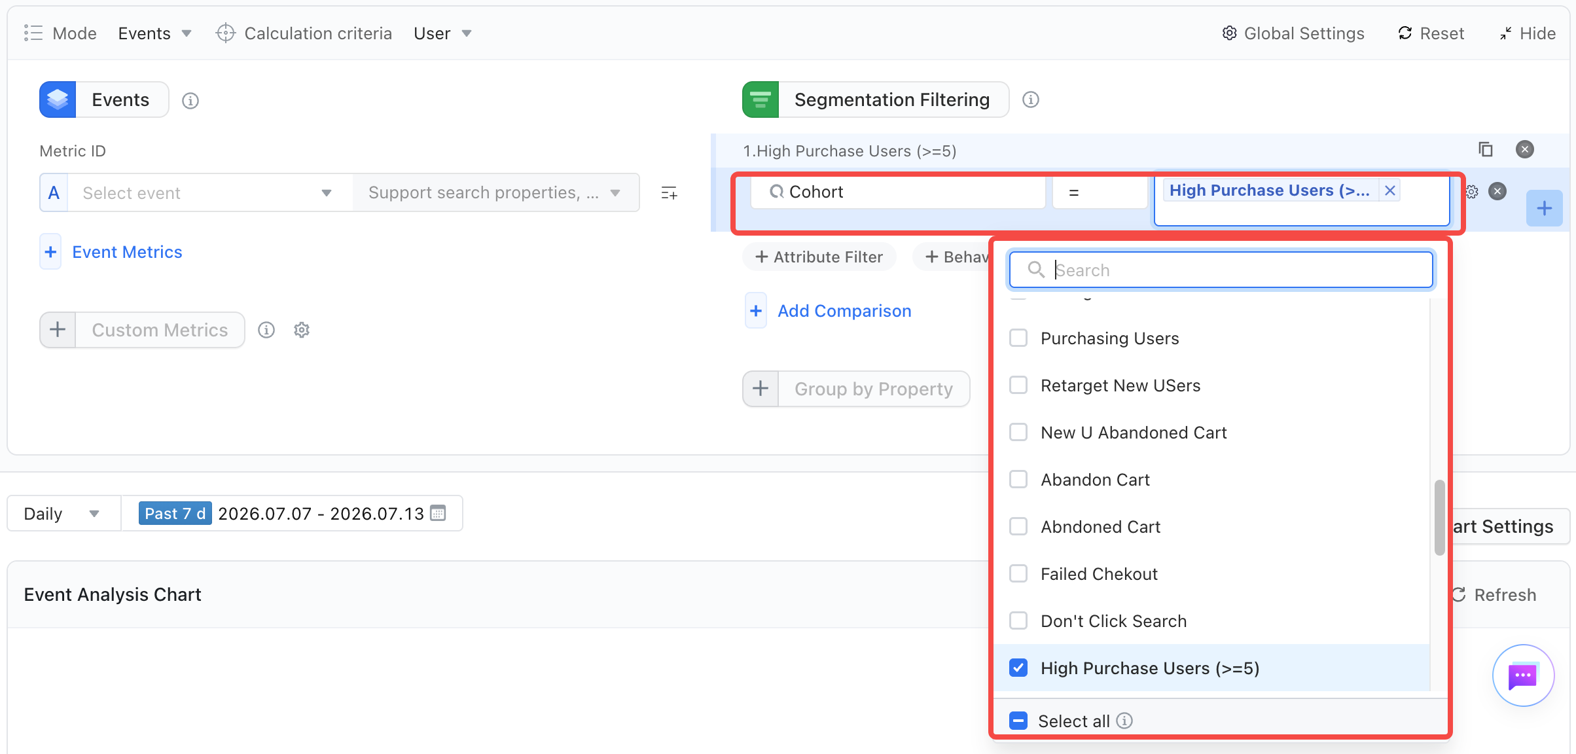Screen dimensions: 1576x754
Task: Open info tooltip next to Events
Action: tap(190, 101)
